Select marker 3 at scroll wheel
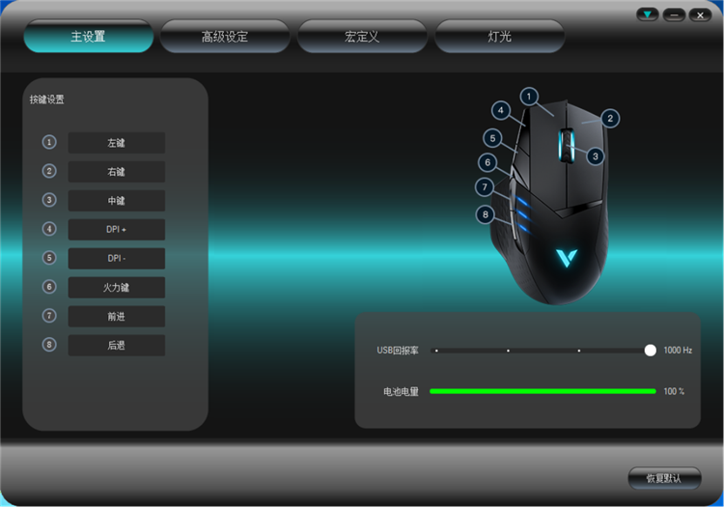Image resolution: width=724 pixels, height=507 pixels. click(596, 156)
